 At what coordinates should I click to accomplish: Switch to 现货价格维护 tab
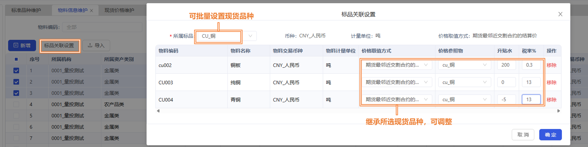click(x=119, y=10)
